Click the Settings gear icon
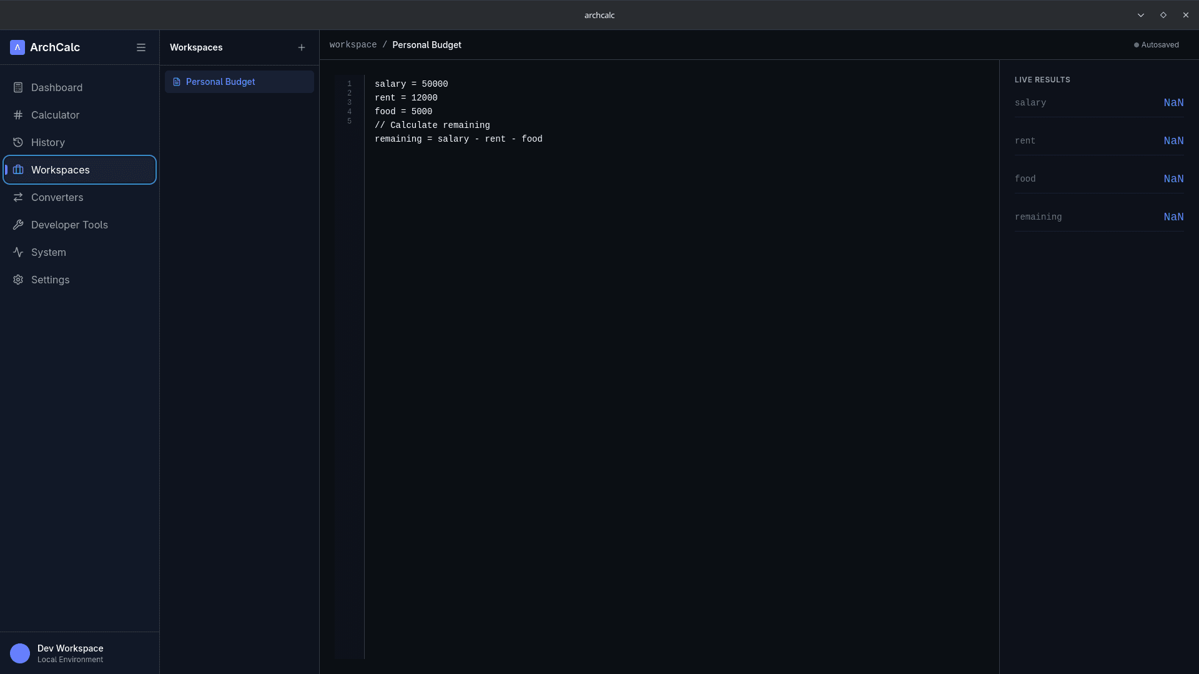This screenshot has width=1199, height=674. click(x=18, y=280)
